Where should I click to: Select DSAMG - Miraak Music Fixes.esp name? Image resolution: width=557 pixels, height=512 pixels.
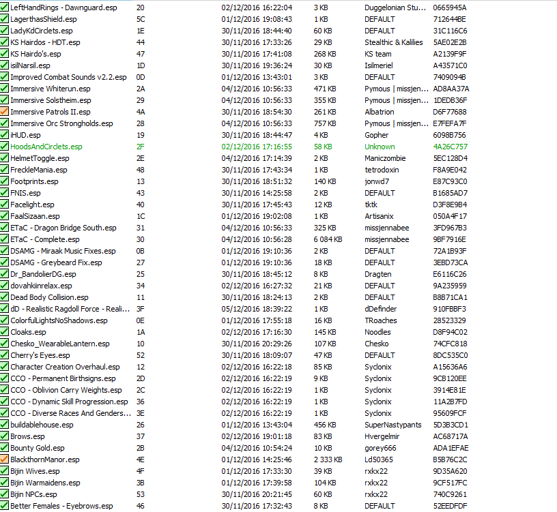(x=63, y=251)
